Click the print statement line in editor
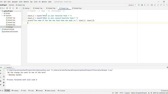 61,20
